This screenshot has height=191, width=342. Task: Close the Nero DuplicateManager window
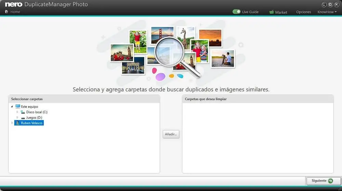(x=337, y=4)
